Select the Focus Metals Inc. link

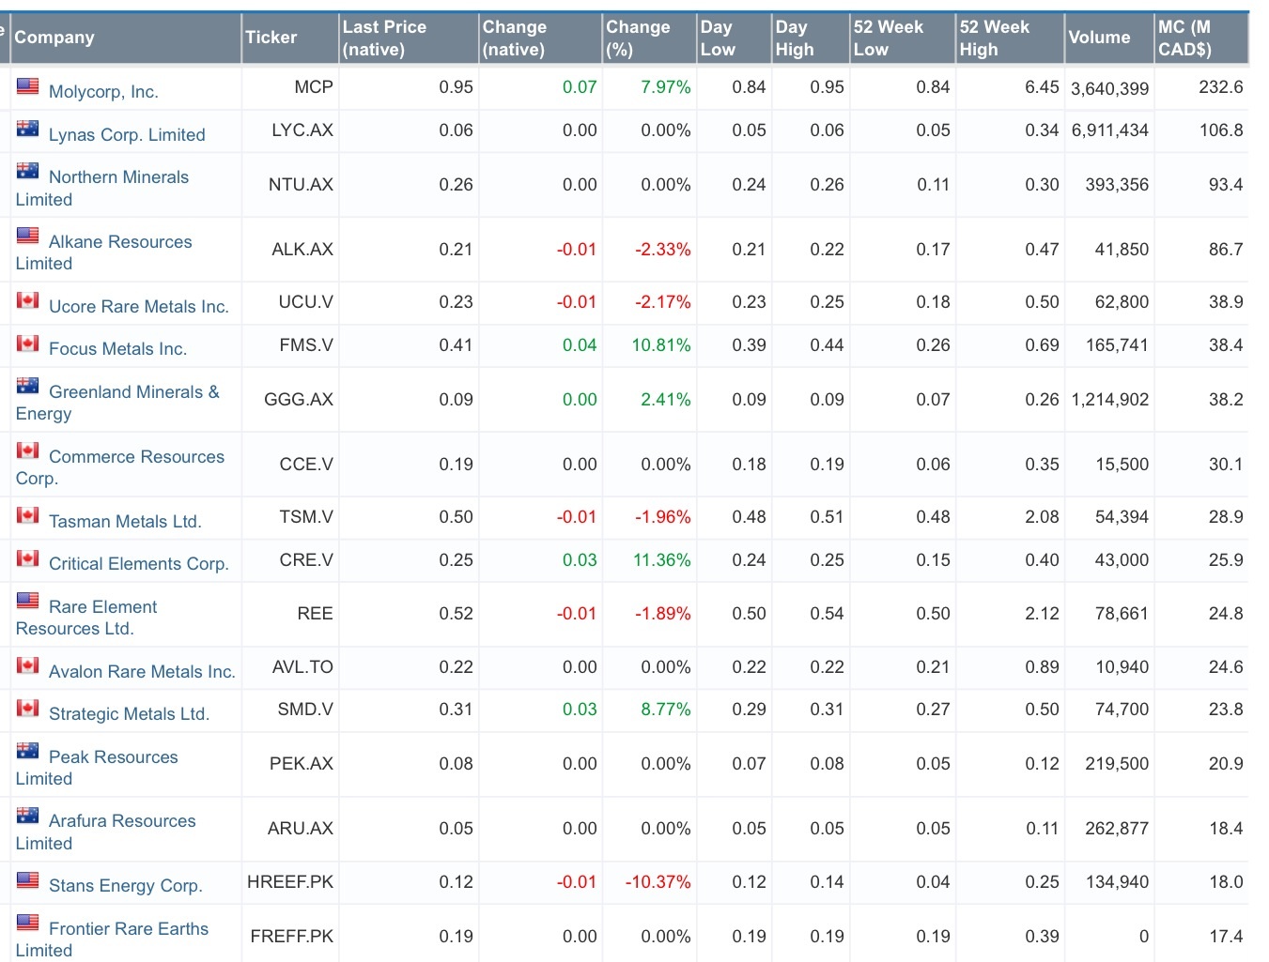coord(117,348)
